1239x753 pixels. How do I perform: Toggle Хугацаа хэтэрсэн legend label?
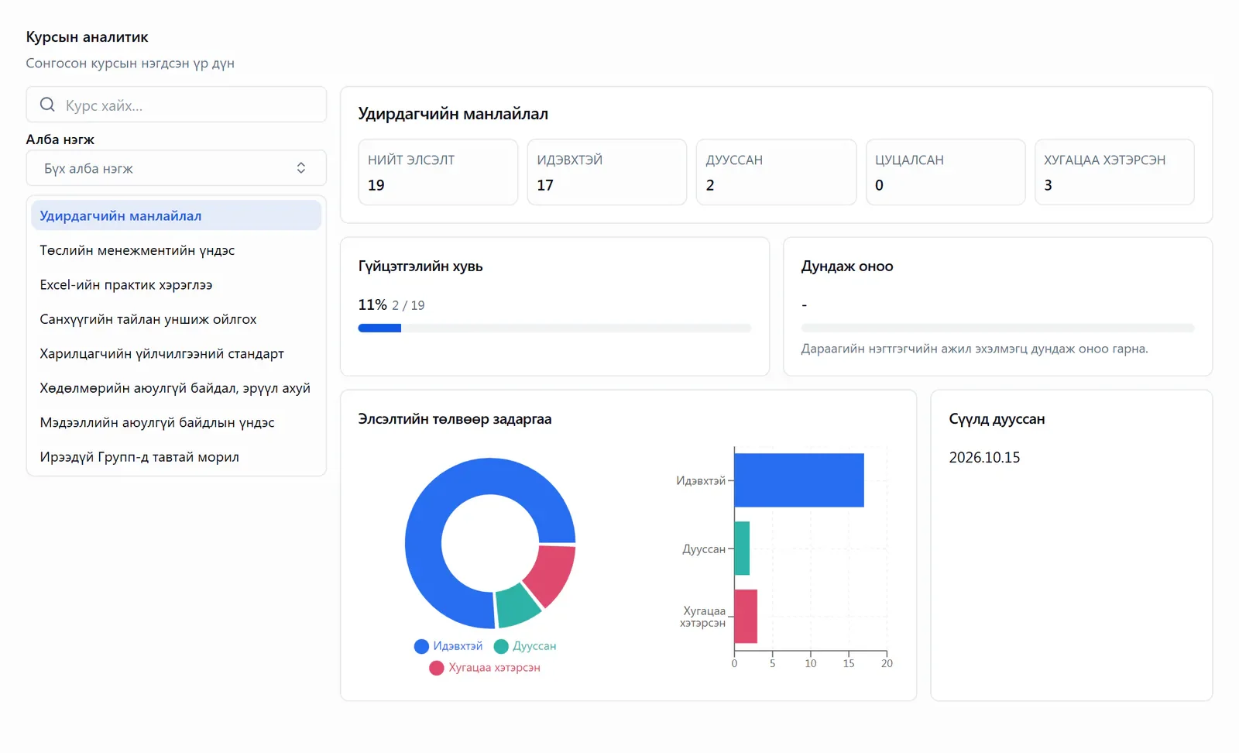pyautogui.click(x=494, y=668)
